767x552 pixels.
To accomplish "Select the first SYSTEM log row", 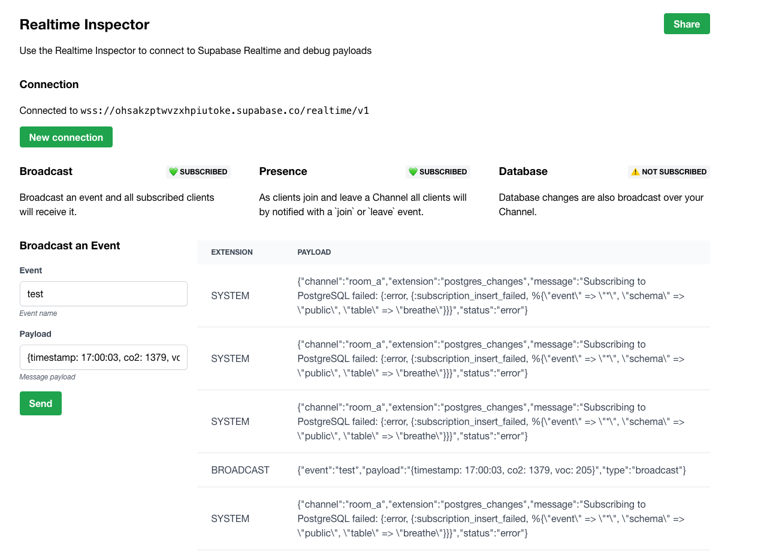I will point(230,295).
